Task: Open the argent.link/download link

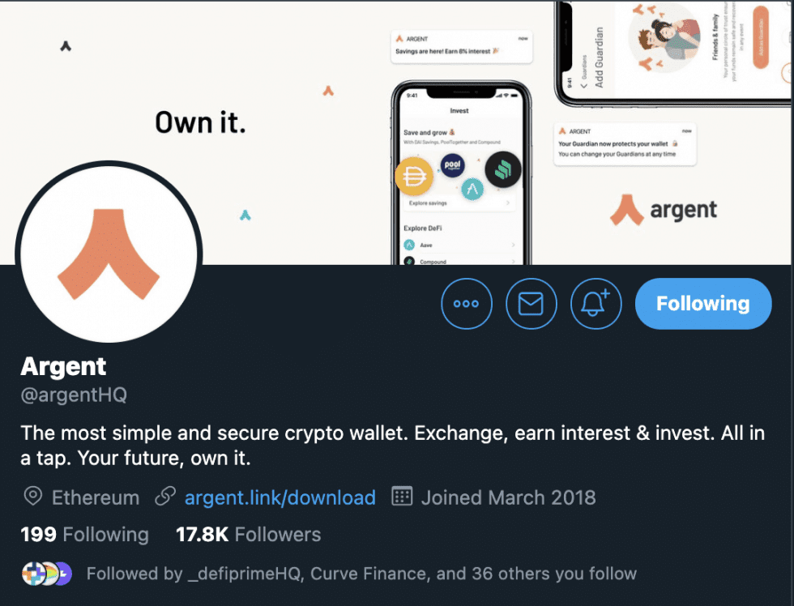Action: pos(280,497)
